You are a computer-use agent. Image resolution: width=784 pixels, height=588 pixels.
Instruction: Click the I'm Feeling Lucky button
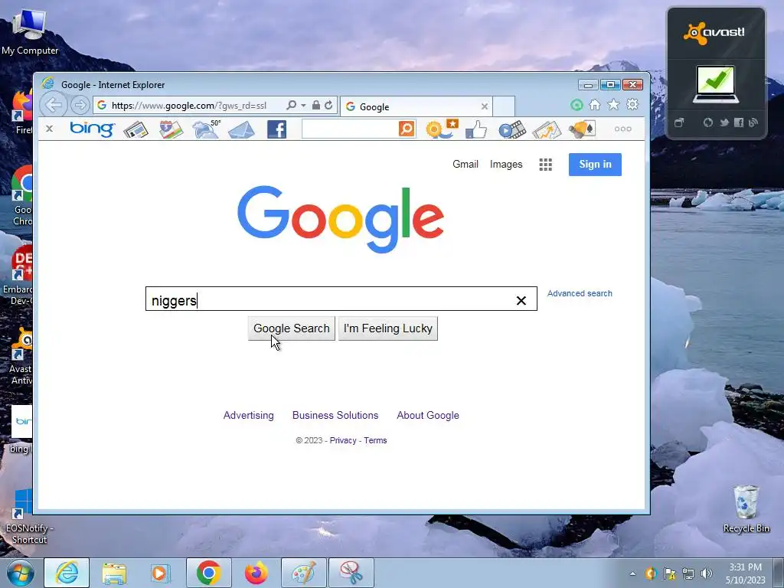pos(388,328)
